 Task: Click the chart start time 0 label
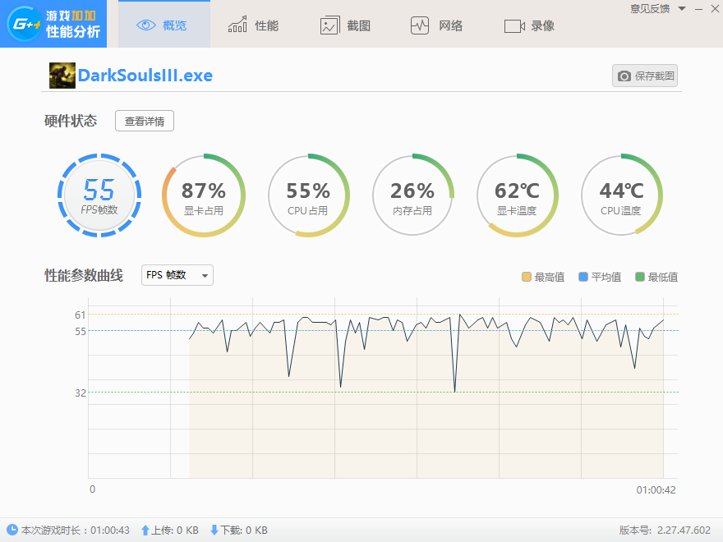[x=92, y=489]
